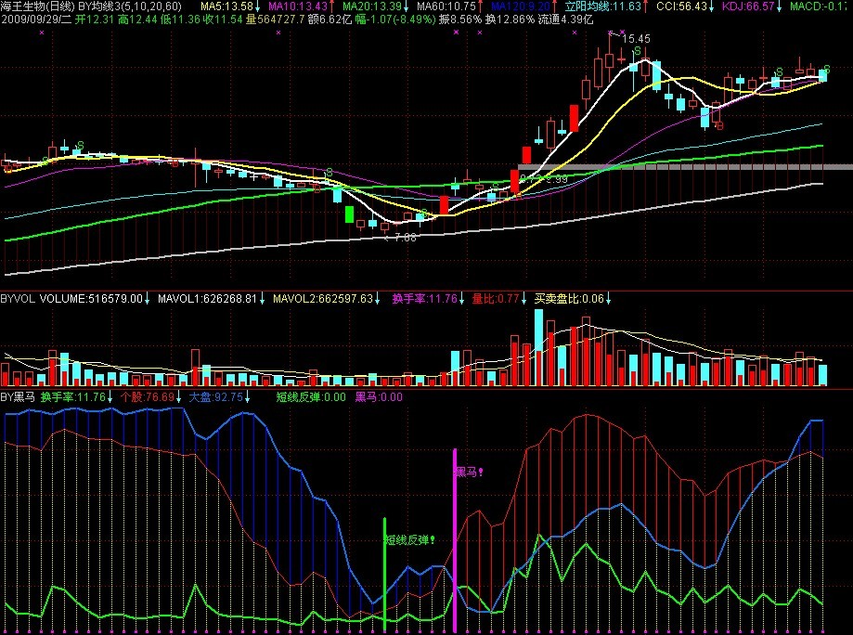Open the BYVOL volume indicator selector
853x635 pixels.
click(18, 299)
